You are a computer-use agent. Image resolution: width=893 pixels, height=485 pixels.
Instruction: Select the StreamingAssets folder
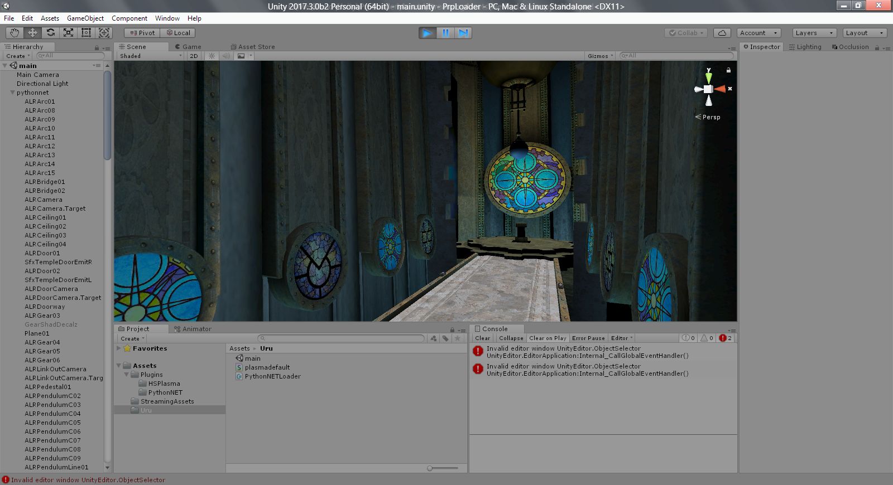coord(167,401)
